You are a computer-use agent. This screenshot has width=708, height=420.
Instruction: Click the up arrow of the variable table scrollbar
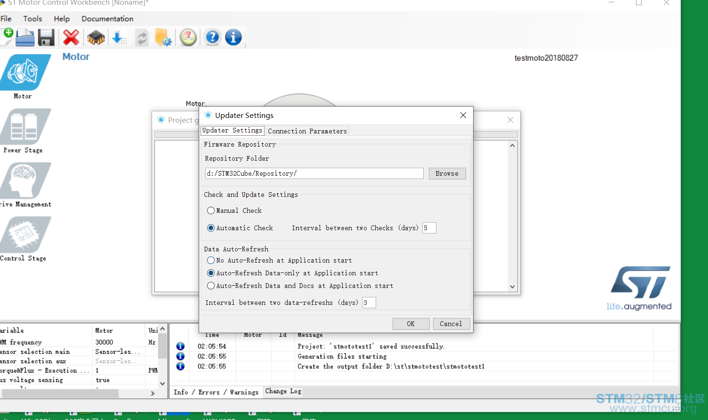point(162,329)
